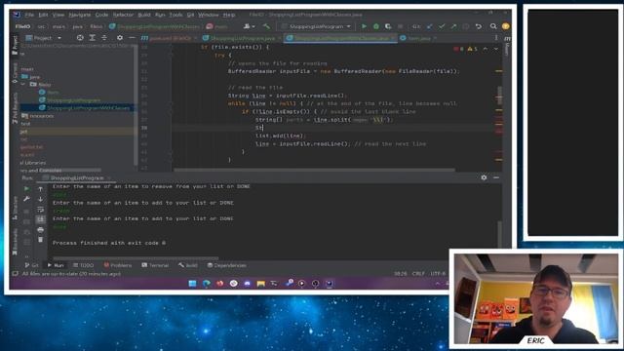The width and height of the screenshot is (624, 351).
Task: Open the Project view dropdown arrow
Action: 59,38
